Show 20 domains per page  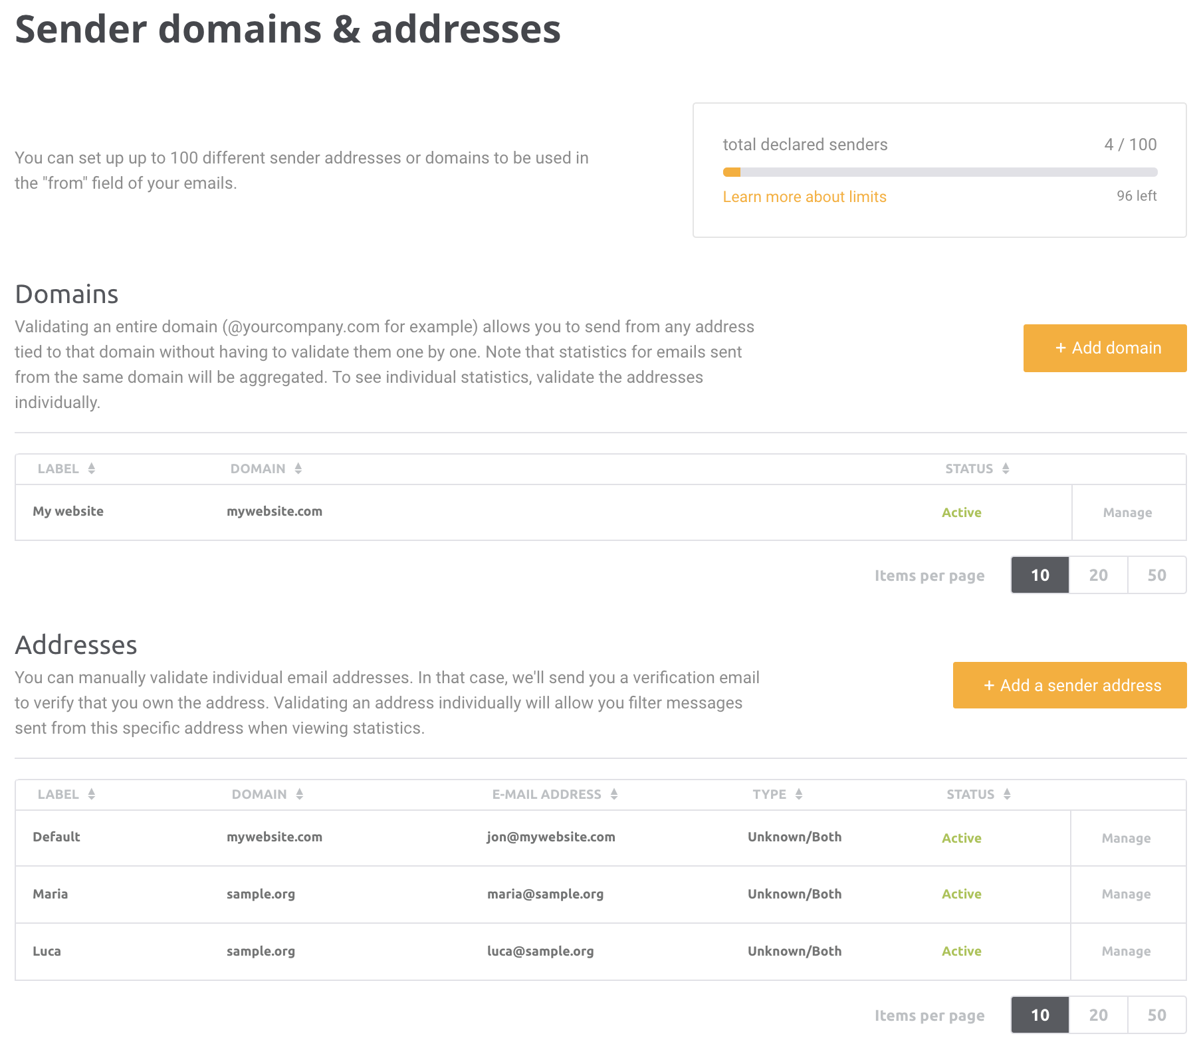(1099, 575)
